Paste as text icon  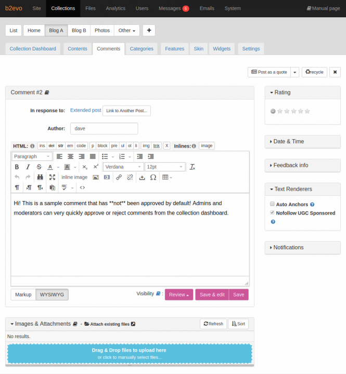pos(53,188)
